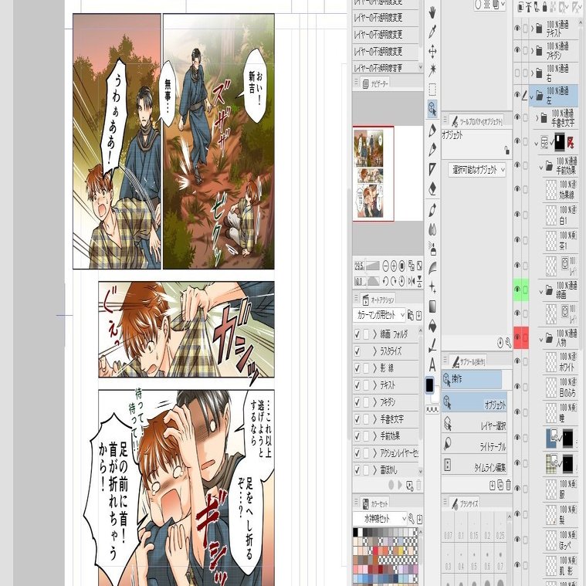Viewport: 586px width, 586px height.
Task: Open the 選択可能なオブジェクト dropdown
Action: point(477,170)
